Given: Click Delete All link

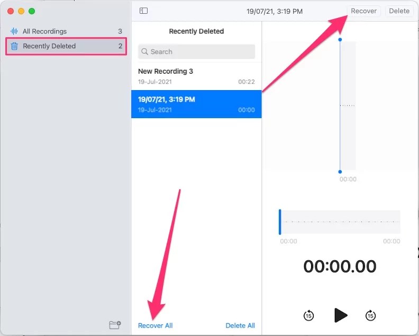Looking at the screenshot, I should (x=240, y=325).
